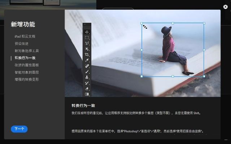Screen dimensions: 231x144
Task: Select the Move tool in toolbar
Action: coord(87,32)
